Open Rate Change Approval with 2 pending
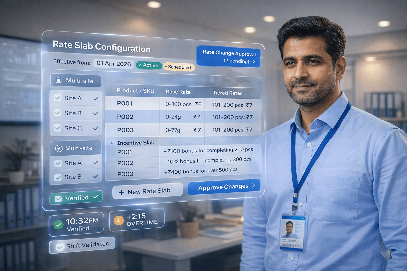407x271 pixels. (228, 56)
